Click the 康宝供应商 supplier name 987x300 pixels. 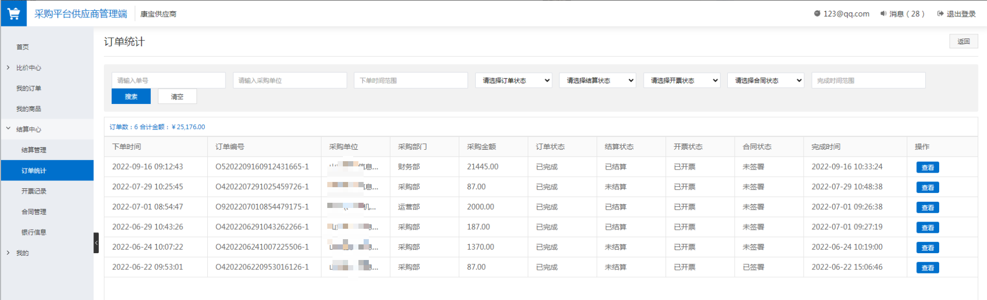[x=158, y=14]
